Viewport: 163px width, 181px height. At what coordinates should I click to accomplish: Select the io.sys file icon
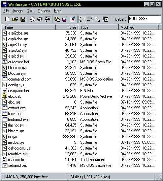tap(5, 137)
